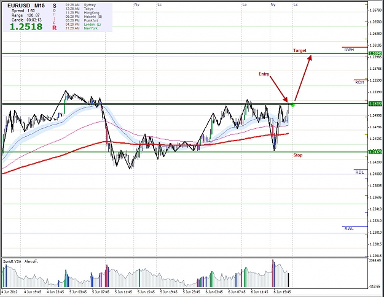Click the 5 Jun 07:45 time label
The height and width of the screenshot is (297, 384).
tap(101, 292)
